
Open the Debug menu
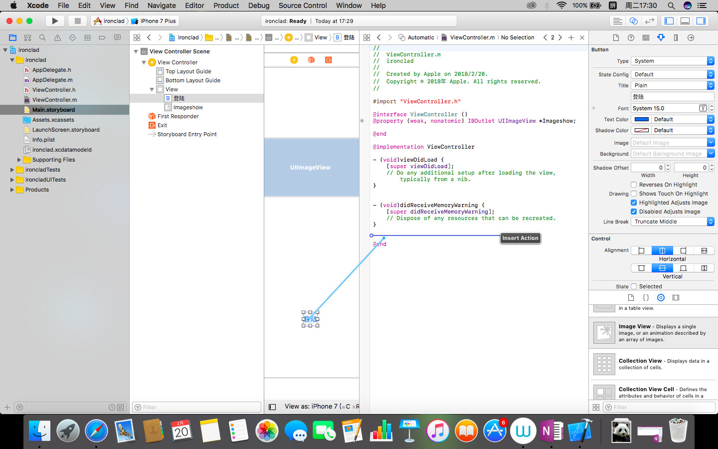tap(259, 5)
